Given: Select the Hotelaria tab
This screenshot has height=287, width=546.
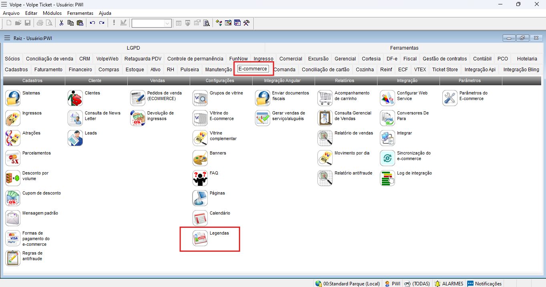Looking at the screenshot, I should (527, 58).
